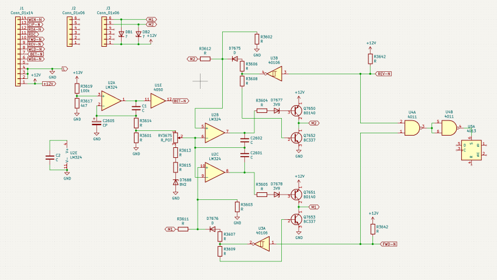Click the C2605 polarized capacitor
Viewport: 497px width, 280px height.
click(x=96, y=122)
